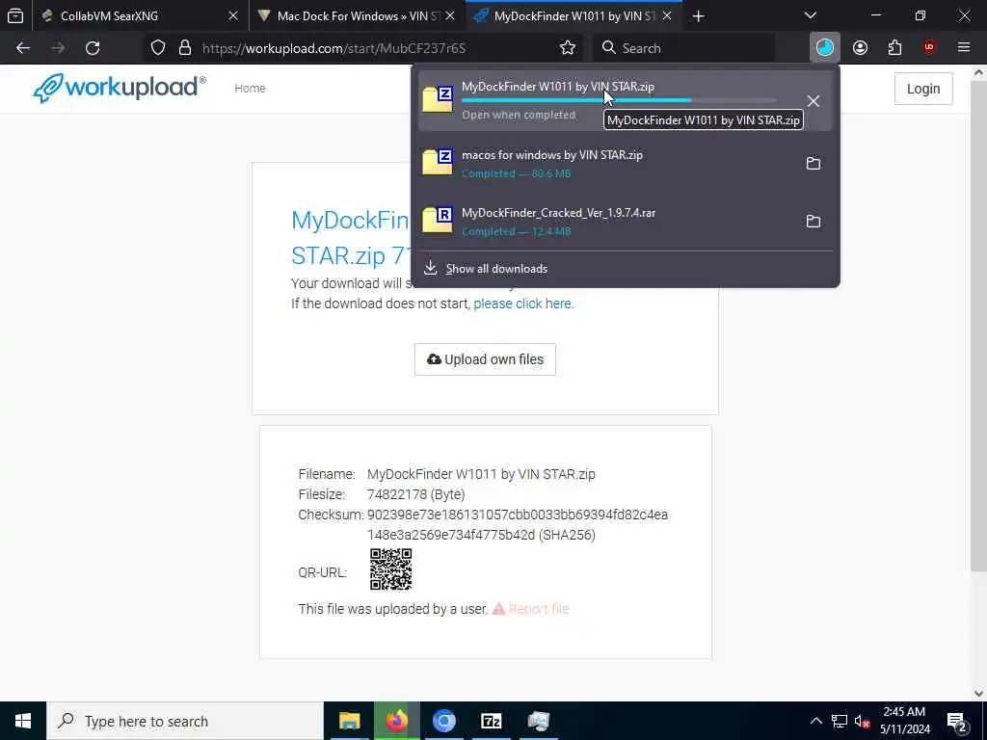Click the workupload logo
The height and width of the screenshot is (740, 987).
click(x=120, y=88)
